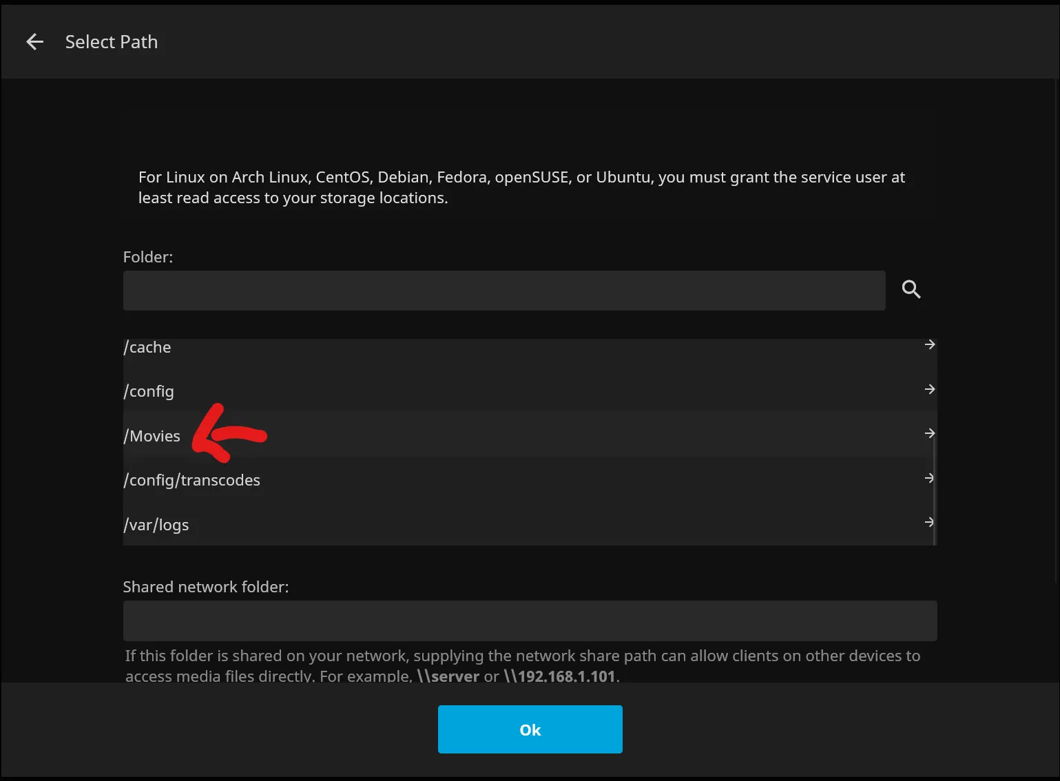Viewport: 1060px width, 781px height.
Task: Click the back arrow beside Select Path
Action: pos(34,42)
